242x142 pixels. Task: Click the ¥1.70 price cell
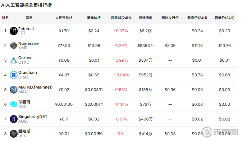pos(64,31)
